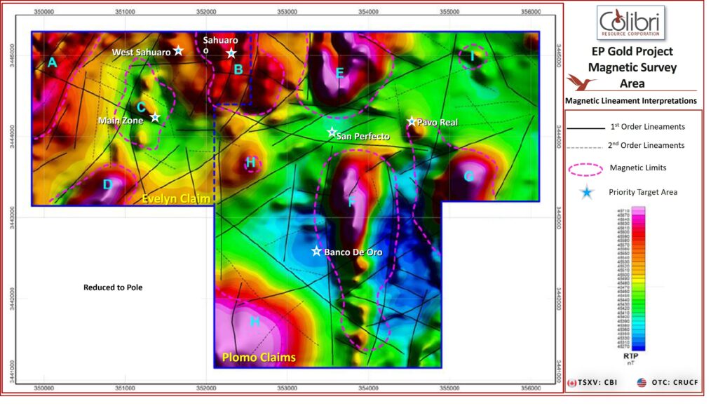Click the US flag icon beside OTC
718x408 pixels.
(x=642, y=383)
